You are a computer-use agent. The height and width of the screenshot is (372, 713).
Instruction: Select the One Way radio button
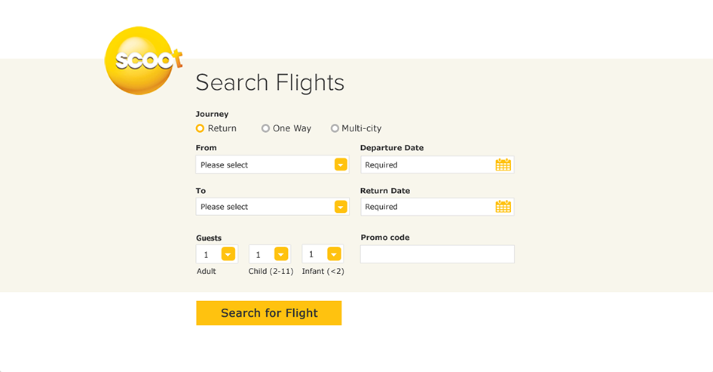pyautogui.click(x=265, y=128)
